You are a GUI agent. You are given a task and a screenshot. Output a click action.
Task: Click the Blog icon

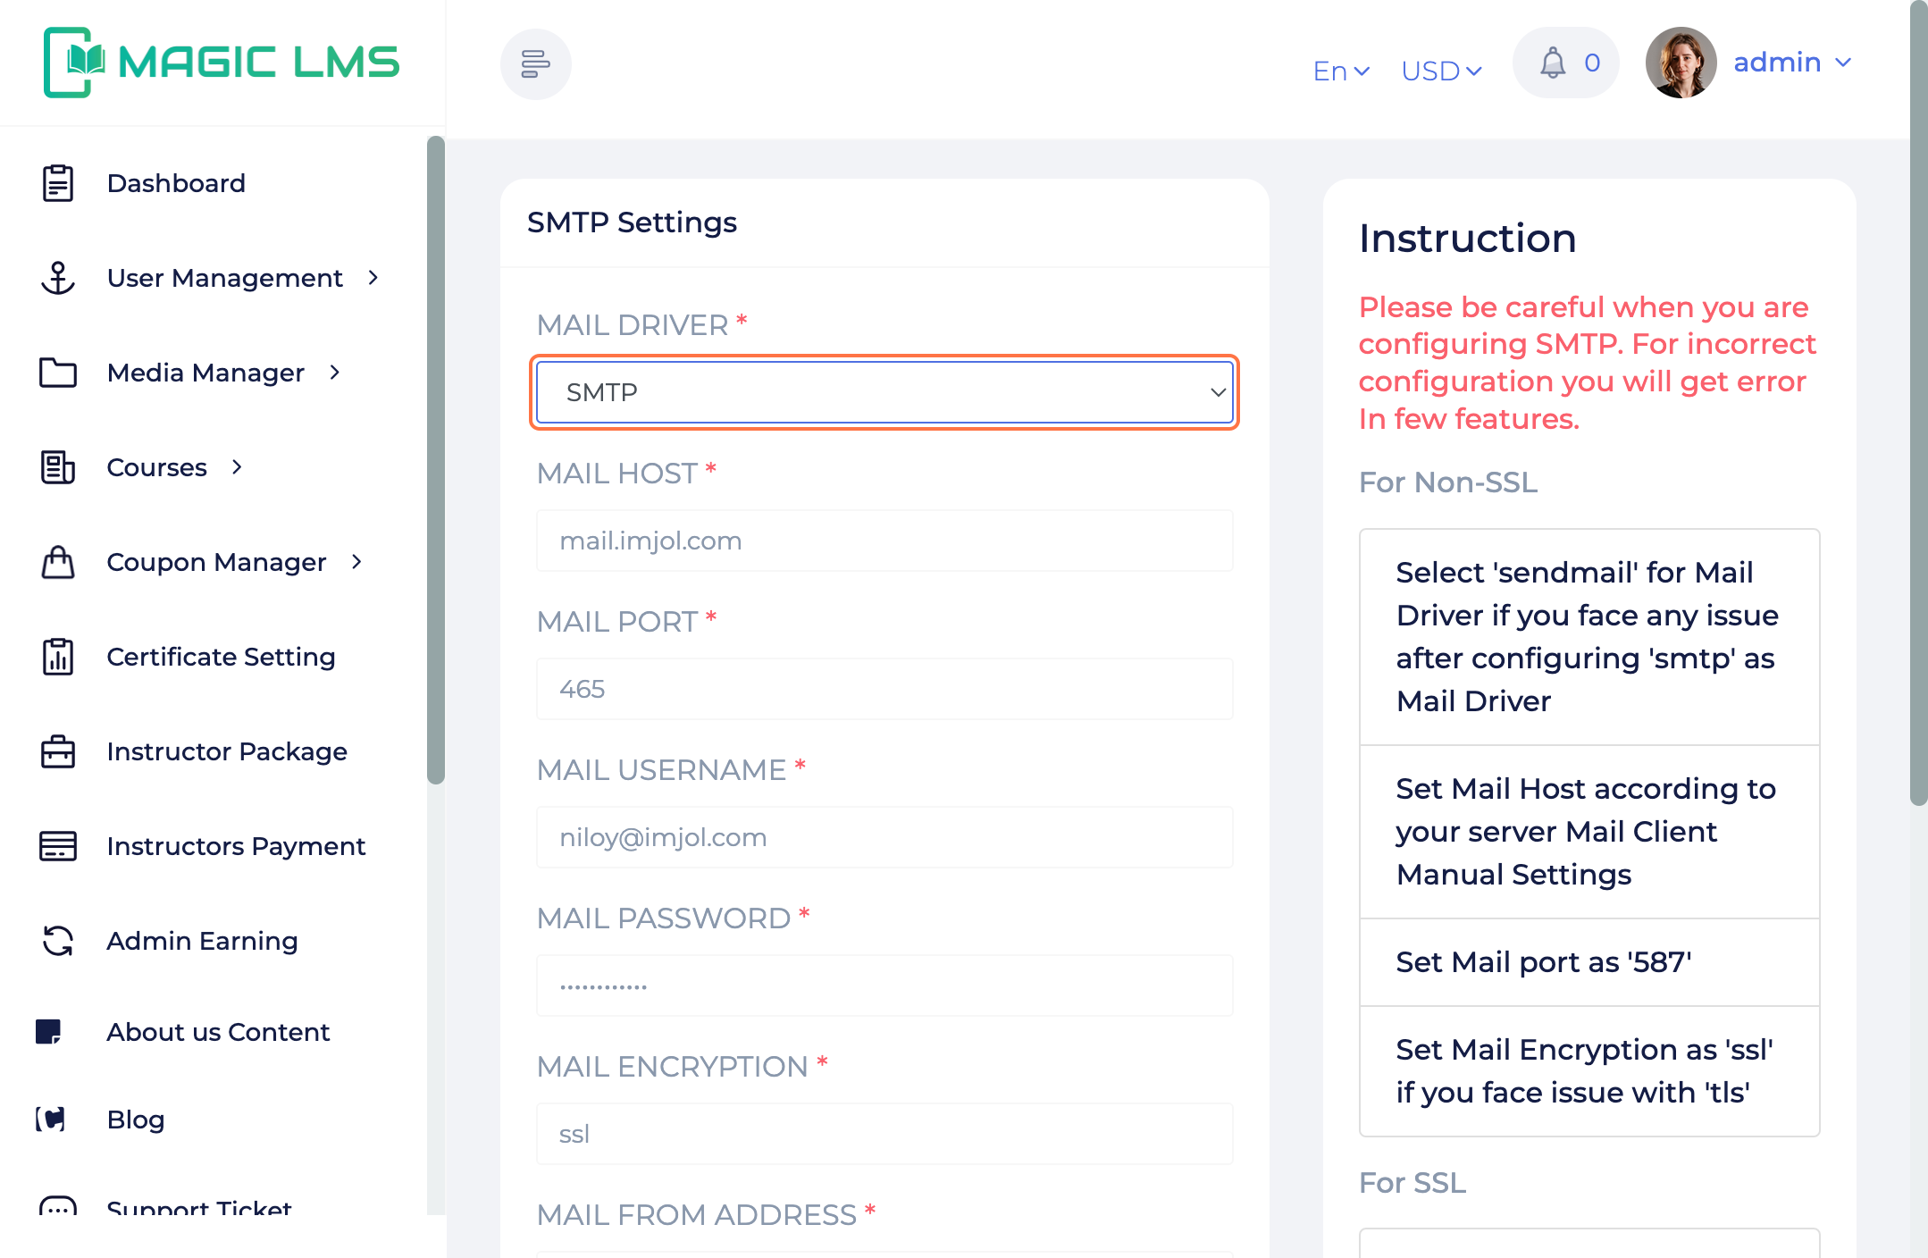[51, 1119]
